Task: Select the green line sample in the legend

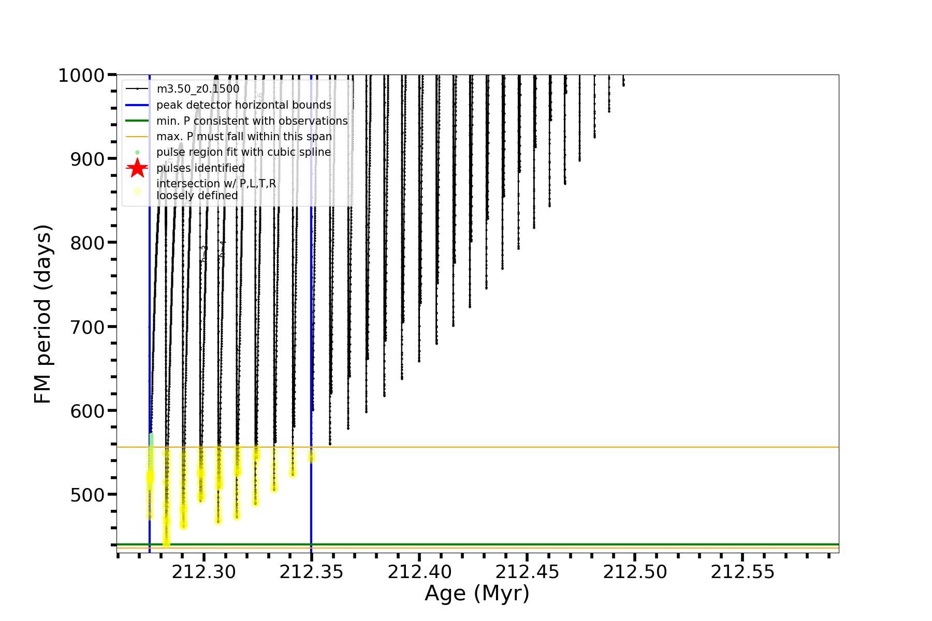Action: pos(137,121)
